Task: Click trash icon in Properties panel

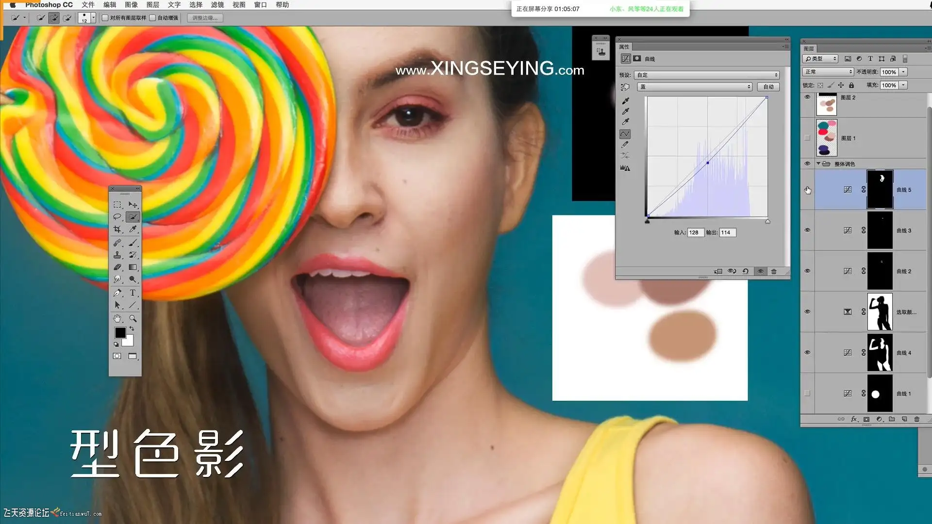Action: click(774, 271)
